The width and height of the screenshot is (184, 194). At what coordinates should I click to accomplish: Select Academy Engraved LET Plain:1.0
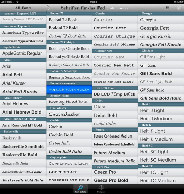point(23,20)
